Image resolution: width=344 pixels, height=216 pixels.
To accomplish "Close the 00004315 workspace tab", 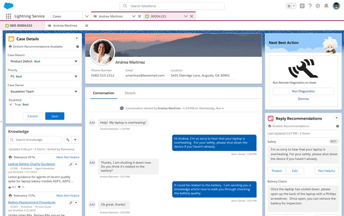I will tap(191, 16).
